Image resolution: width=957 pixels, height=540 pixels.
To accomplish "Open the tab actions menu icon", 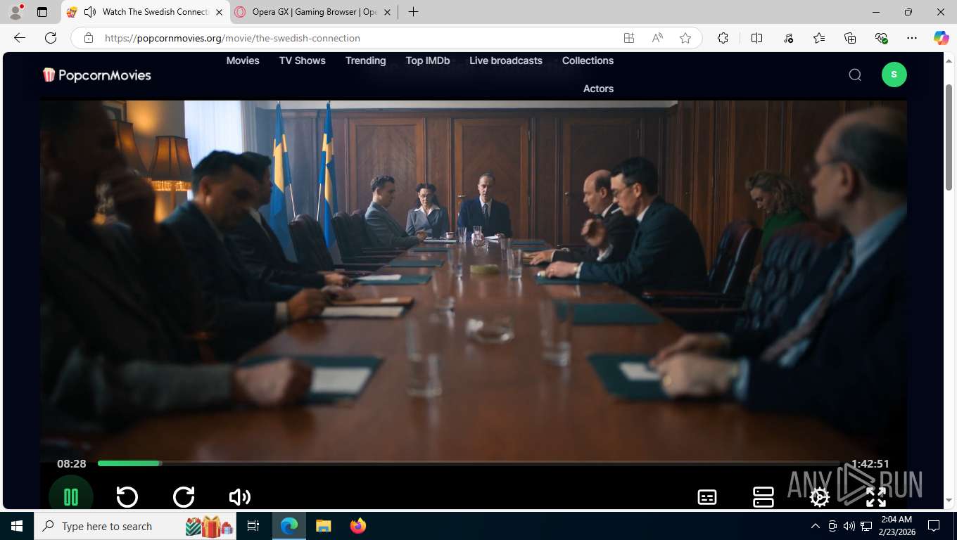I will pos(42,12).
